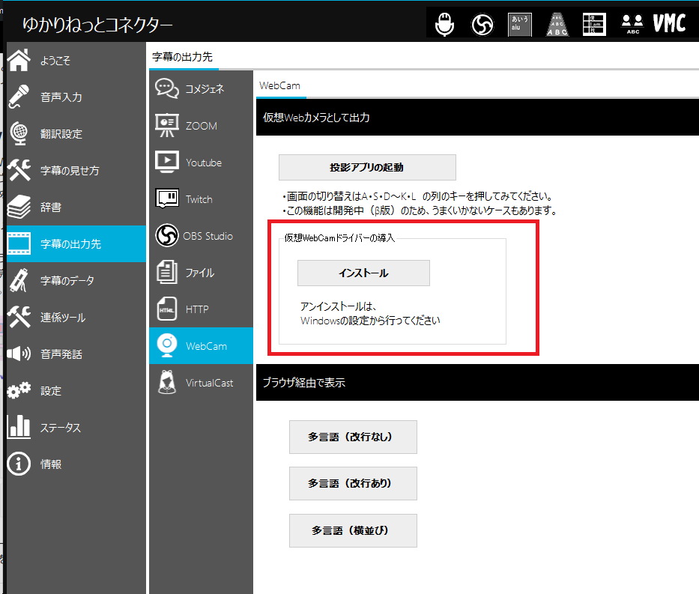Open the ステータス bar chart section
The image size is (699, 594).
click(76, 428)
